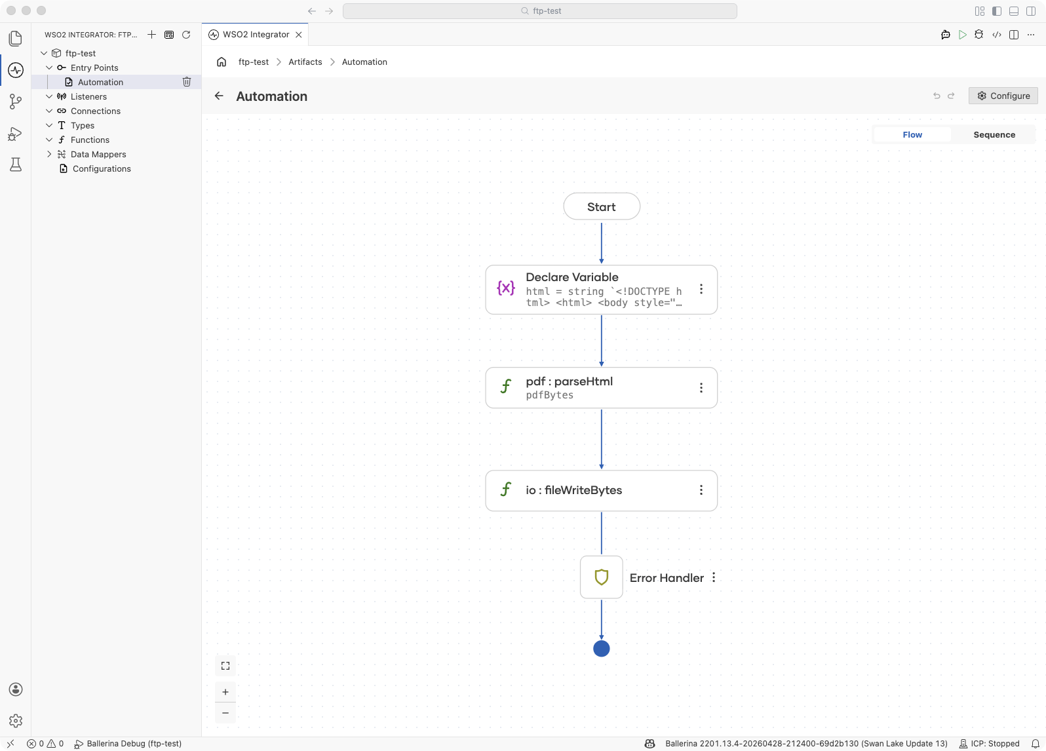Image resolution: width=1046 pixels, height=751 pixels.
Task: Toggle the bottom panel layout icon
Action: [1014, 11]
